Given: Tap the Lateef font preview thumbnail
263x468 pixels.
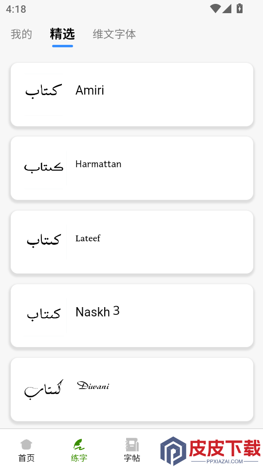Looking at the screenshot, I should (x=45, y=242).
